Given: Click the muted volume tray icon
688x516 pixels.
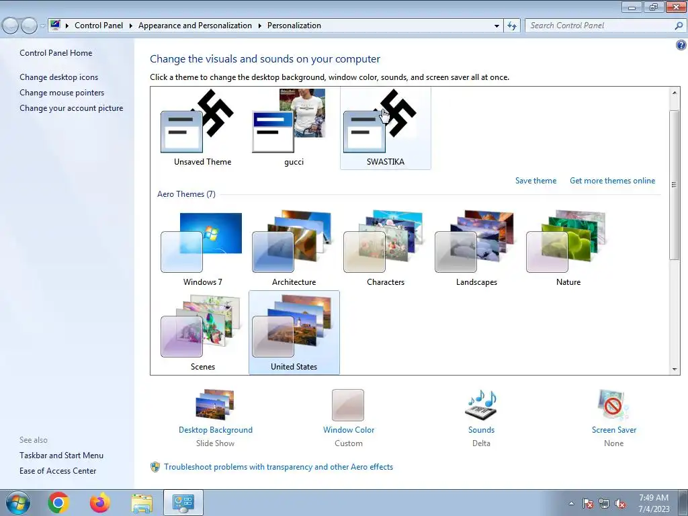Looking at the screenshot, I should click(x=620, y=503).
